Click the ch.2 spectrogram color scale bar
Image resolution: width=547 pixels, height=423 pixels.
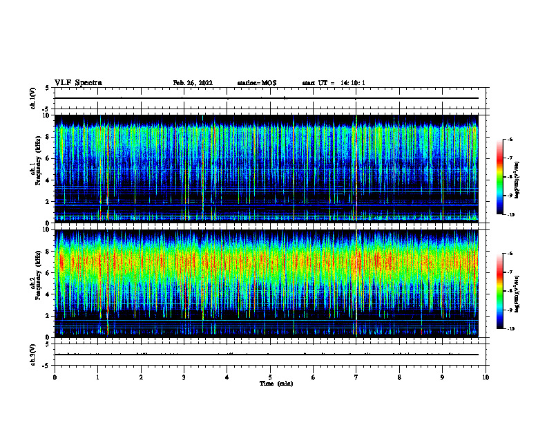click(500, 291)
